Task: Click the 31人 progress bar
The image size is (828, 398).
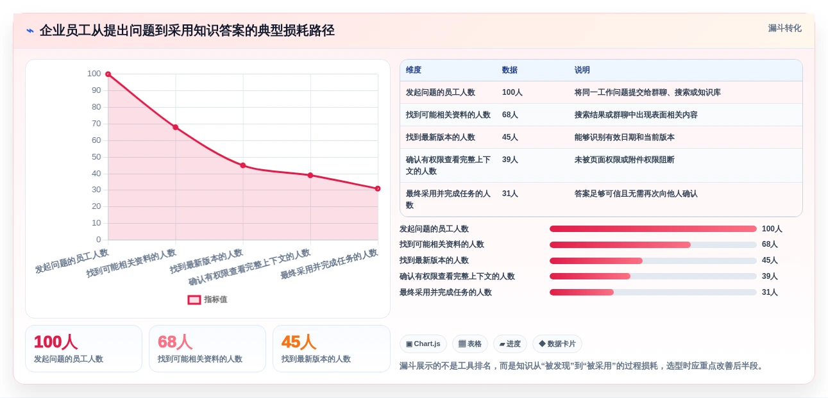Action: click(x=653, y=292)
